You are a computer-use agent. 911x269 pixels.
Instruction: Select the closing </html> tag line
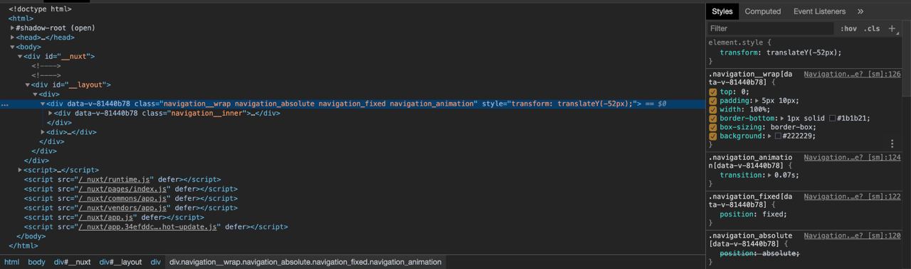pos(23,246)
